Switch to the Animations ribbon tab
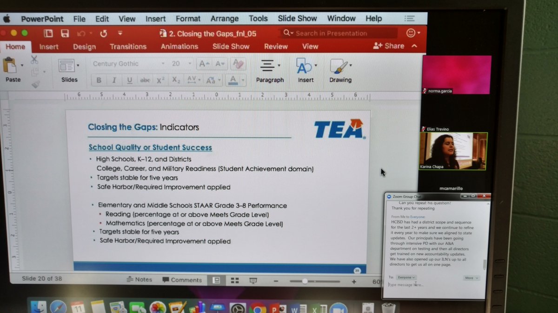 (179, 46)
